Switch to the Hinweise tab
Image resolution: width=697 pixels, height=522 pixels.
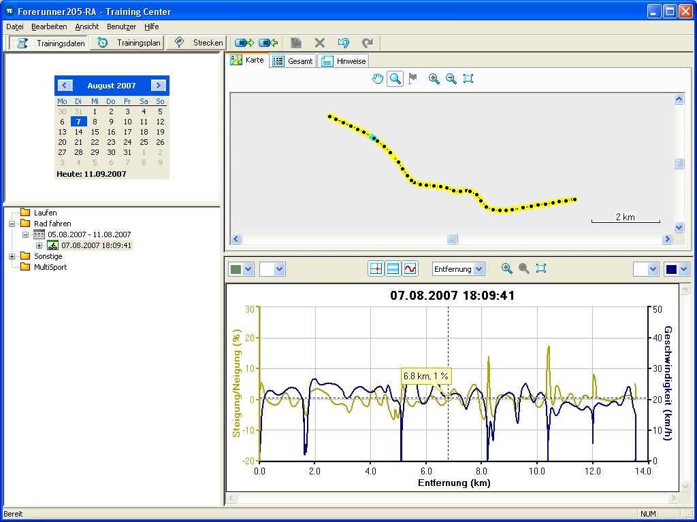pos(343,60)
